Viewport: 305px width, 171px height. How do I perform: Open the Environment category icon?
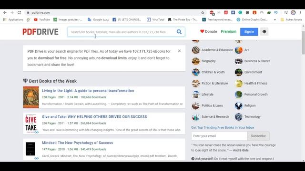tap(238, 72)
